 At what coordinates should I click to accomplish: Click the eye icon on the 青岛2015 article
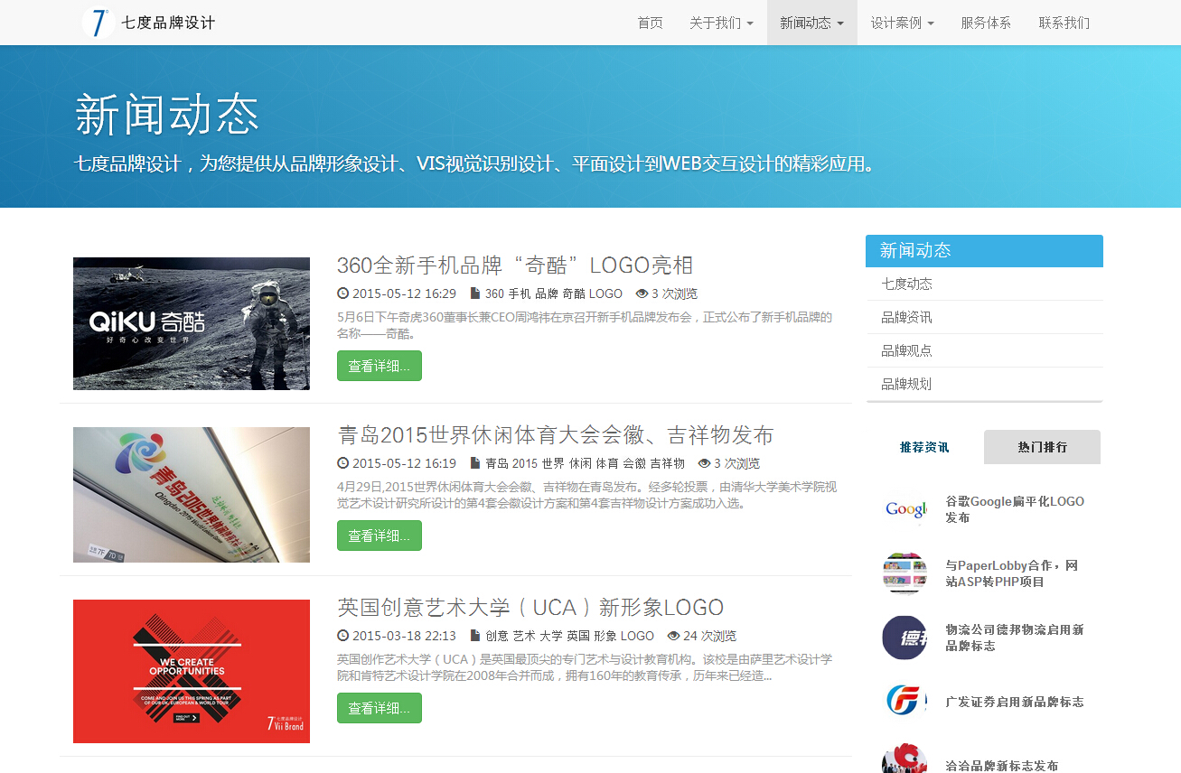(704, 463)
